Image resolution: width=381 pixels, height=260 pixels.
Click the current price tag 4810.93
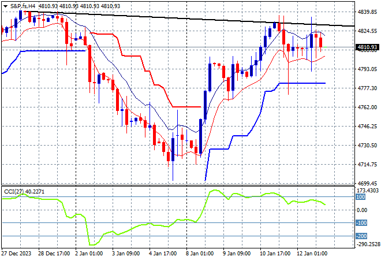[367, 47]
